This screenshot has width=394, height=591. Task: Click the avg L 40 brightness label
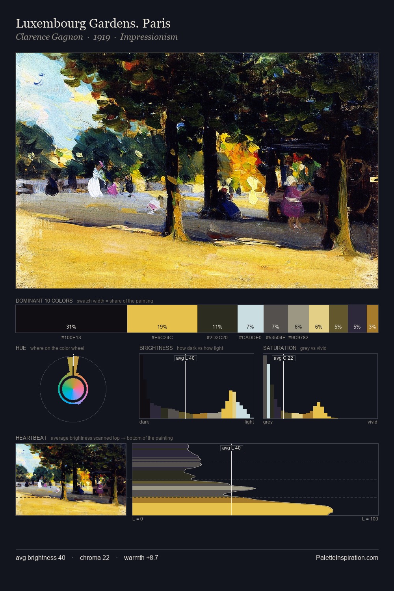click(x=185, y=358)
